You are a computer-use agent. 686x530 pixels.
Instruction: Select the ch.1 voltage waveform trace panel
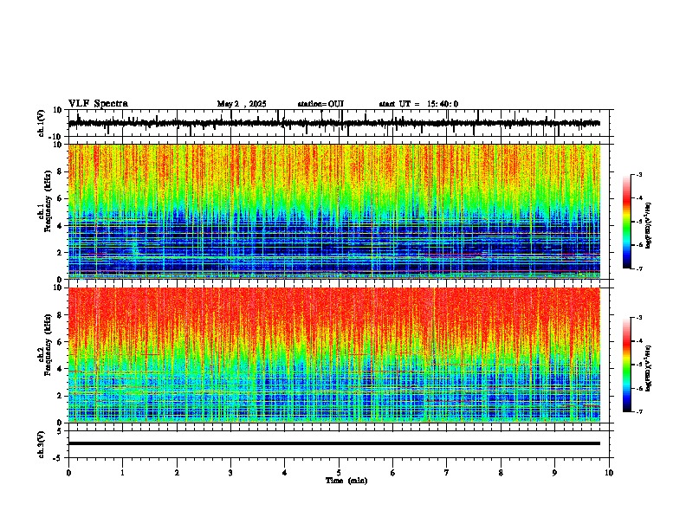pyautogui.click(x=340, y=123)
